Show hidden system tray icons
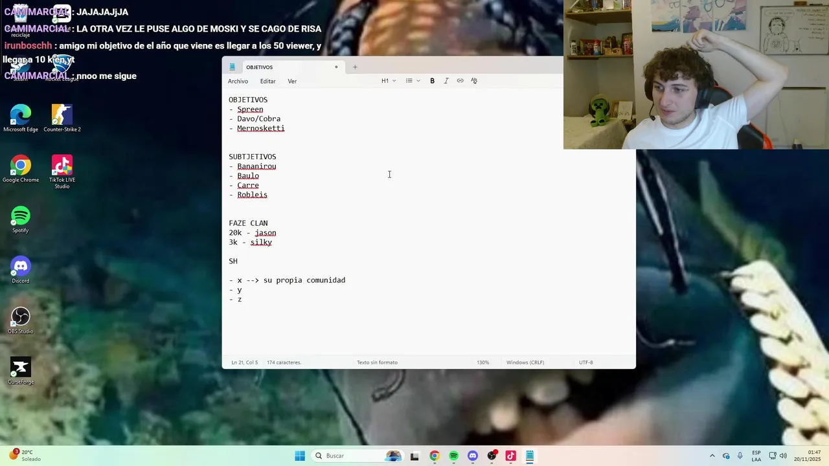The width and height of the screenshot is (829, 466). tap(712, 456)
